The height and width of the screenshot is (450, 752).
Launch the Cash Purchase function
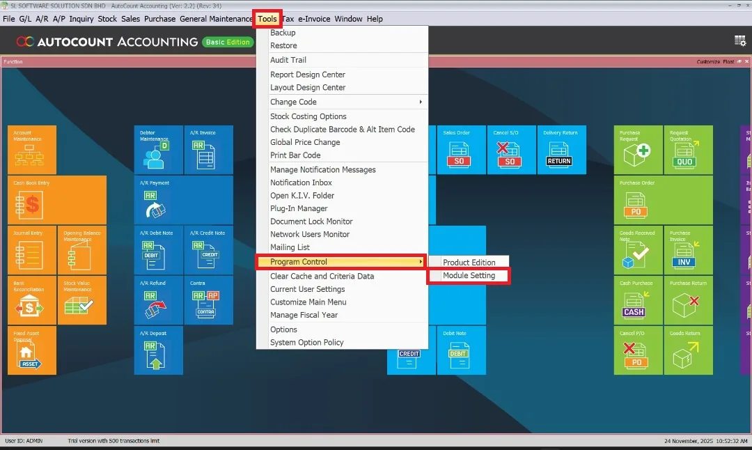[638, 301]
